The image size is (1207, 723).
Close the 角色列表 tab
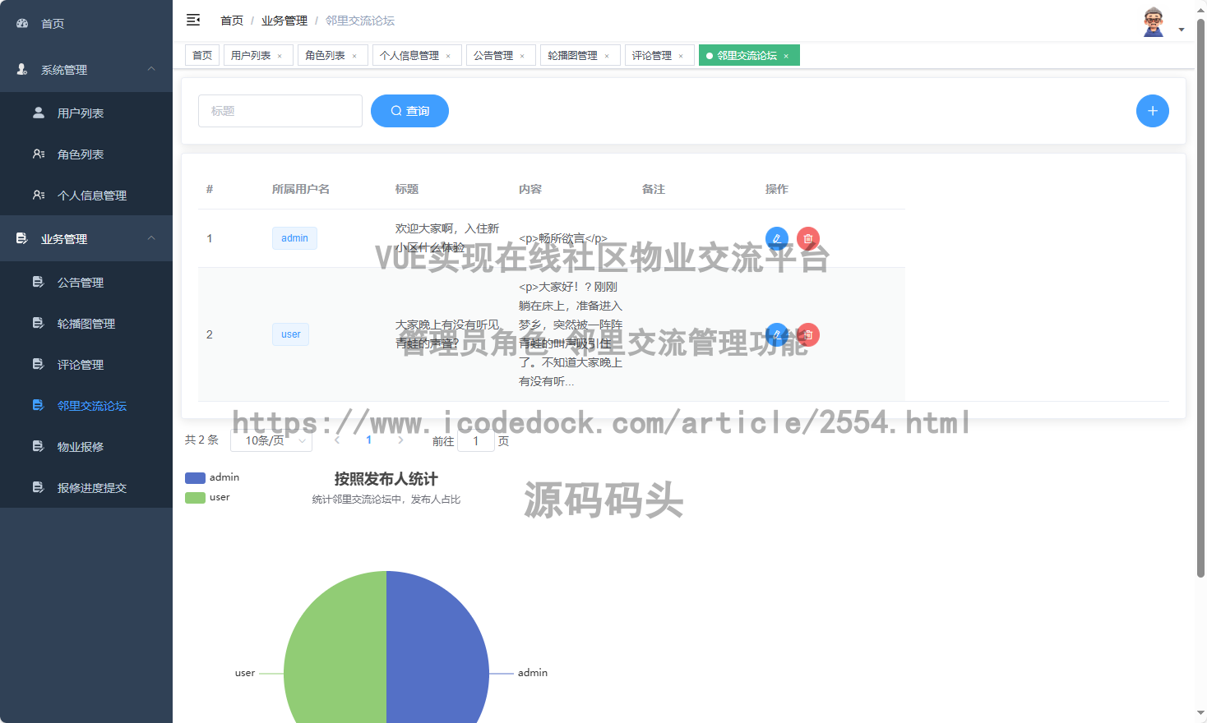click(354, 56)
